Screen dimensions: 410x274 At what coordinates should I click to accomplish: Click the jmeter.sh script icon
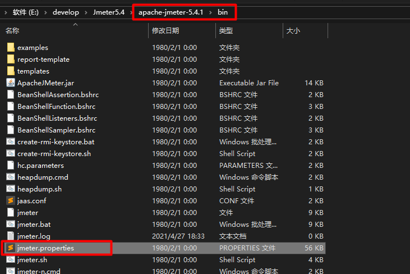(x=11, y=259)
